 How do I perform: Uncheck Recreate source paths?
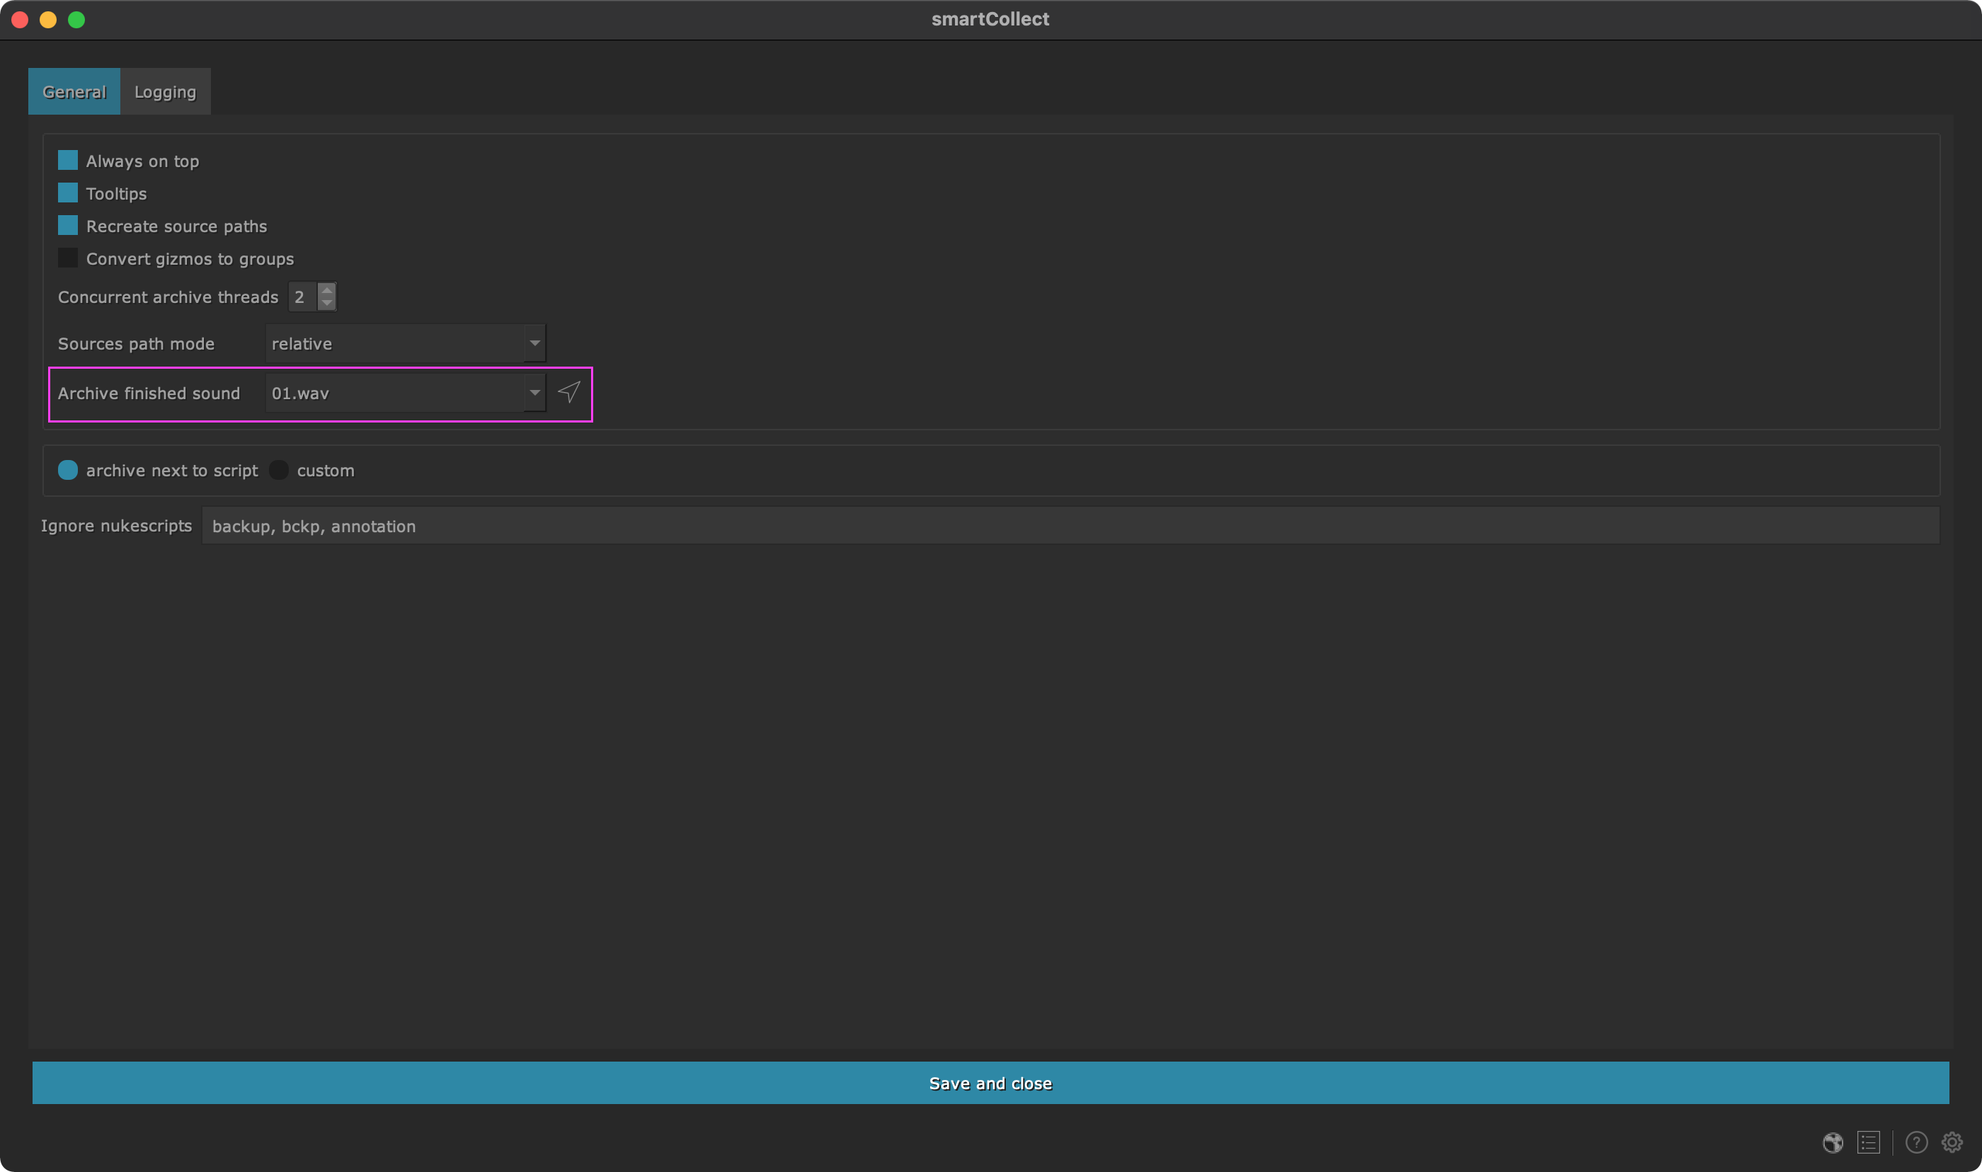[68, 226]
